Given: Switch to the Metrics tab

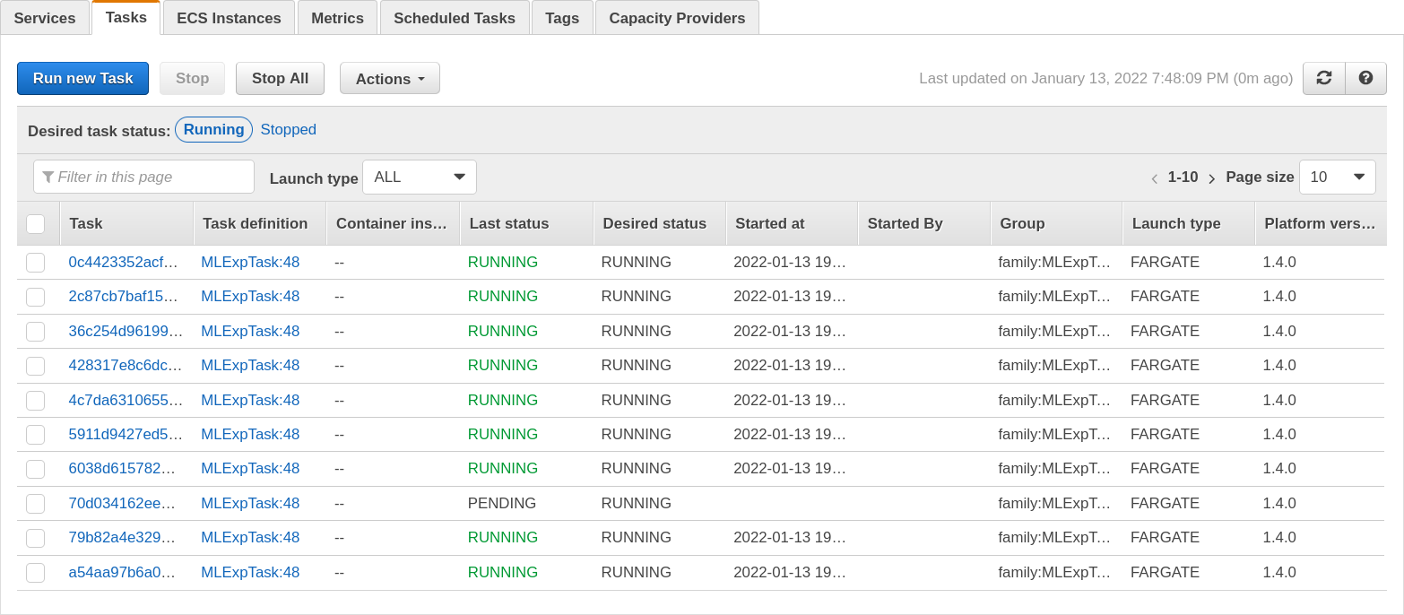Looking at the screenshot, I should click(337, 17).
